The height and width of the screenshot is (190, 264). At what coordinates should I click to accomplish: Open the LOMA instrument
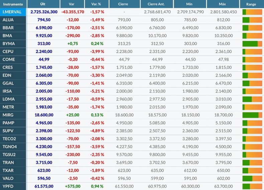(13, 99)
